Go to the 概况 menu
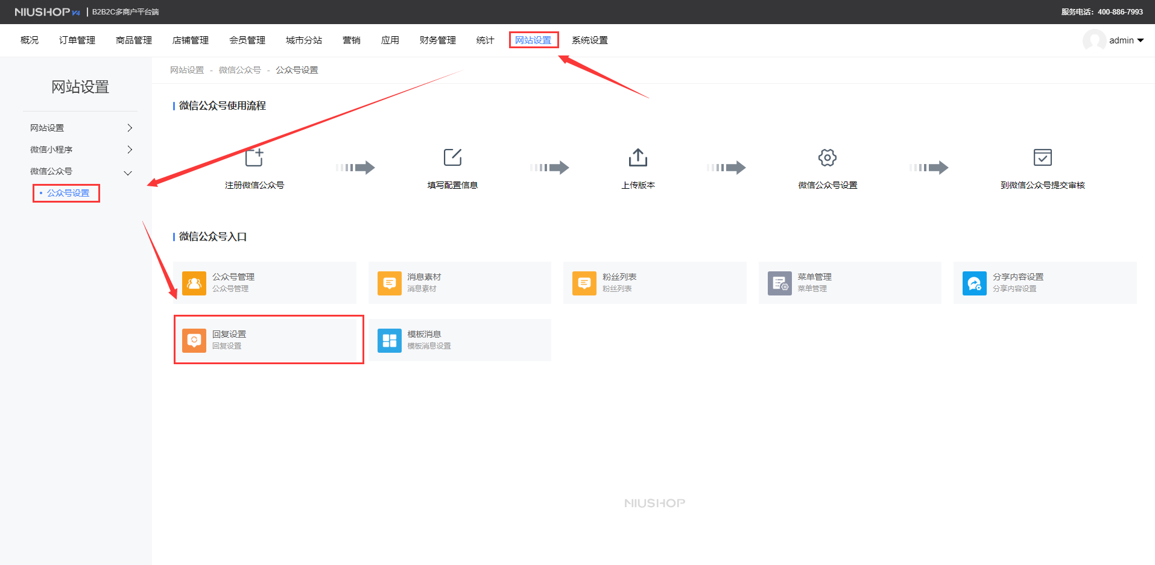The image size is (1155, 565). point(30,40)
